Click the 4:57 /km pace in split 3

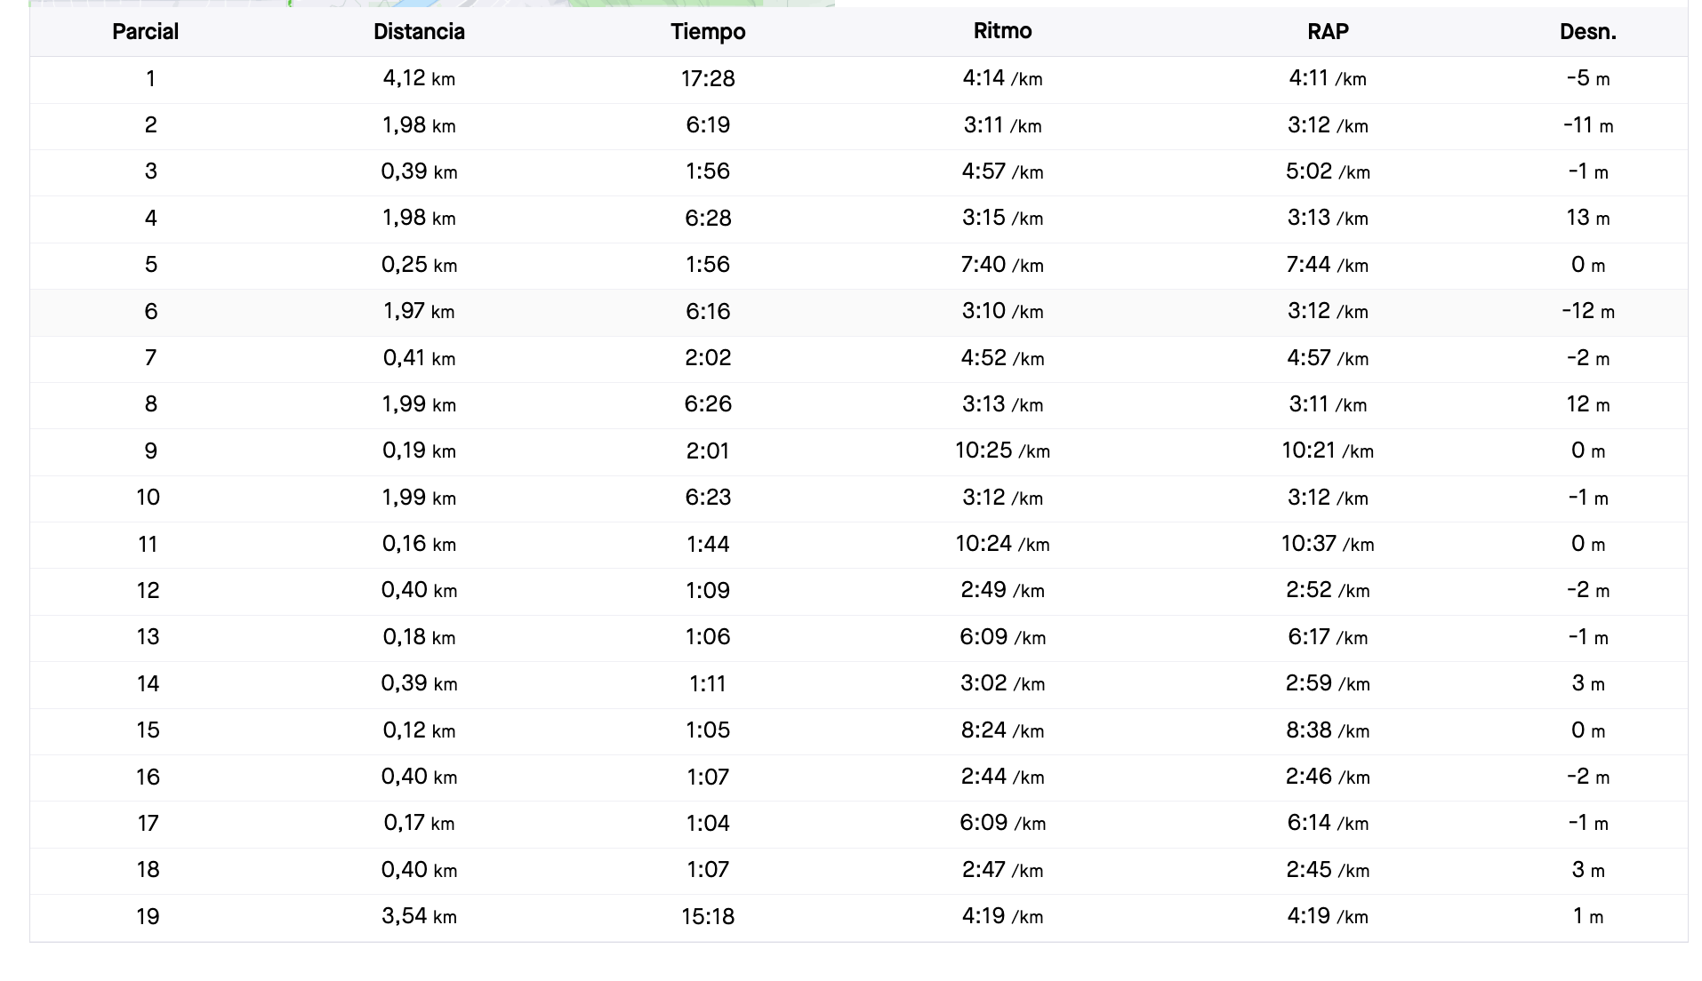[x=1002, y=171]
